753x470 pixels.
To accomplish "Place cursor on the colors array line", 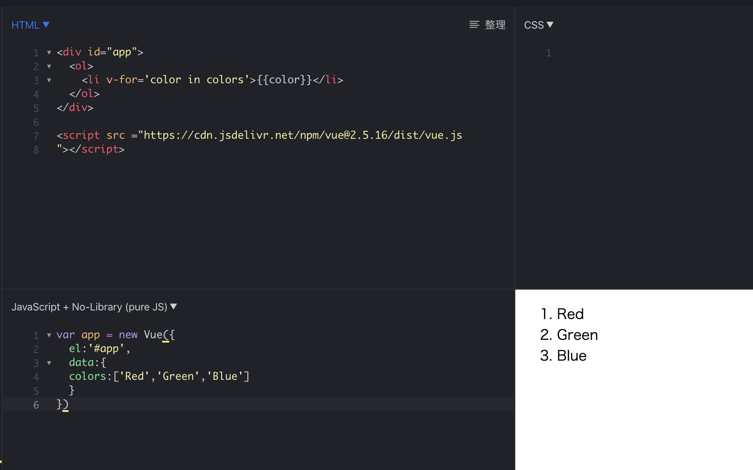I will 159,376.
